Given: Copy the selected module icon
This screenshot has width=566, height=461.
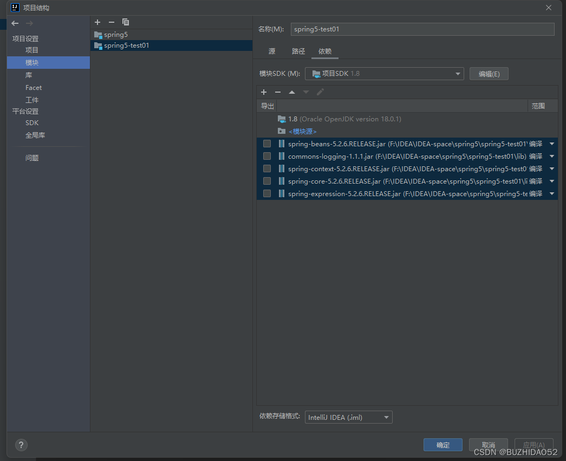Looking at the screenshot, I should 126,22.
